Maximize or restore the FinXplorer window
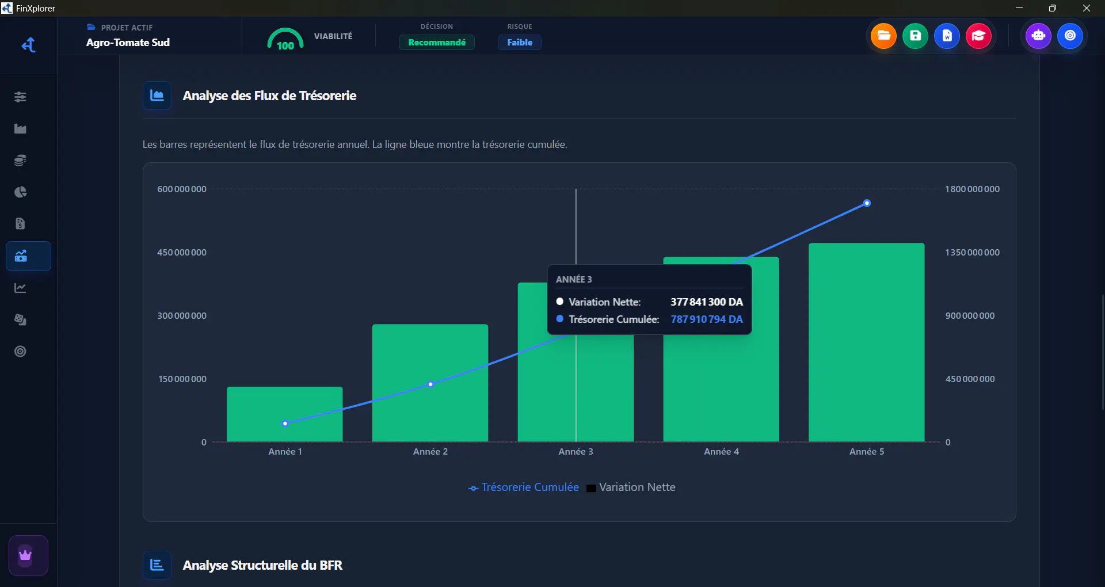1105x587 pixels. (1053, 8)
